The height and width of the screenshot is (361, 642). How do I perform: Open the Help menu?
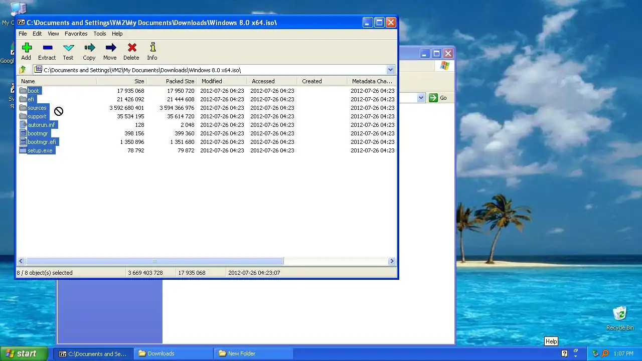click(x=117, y=34)
